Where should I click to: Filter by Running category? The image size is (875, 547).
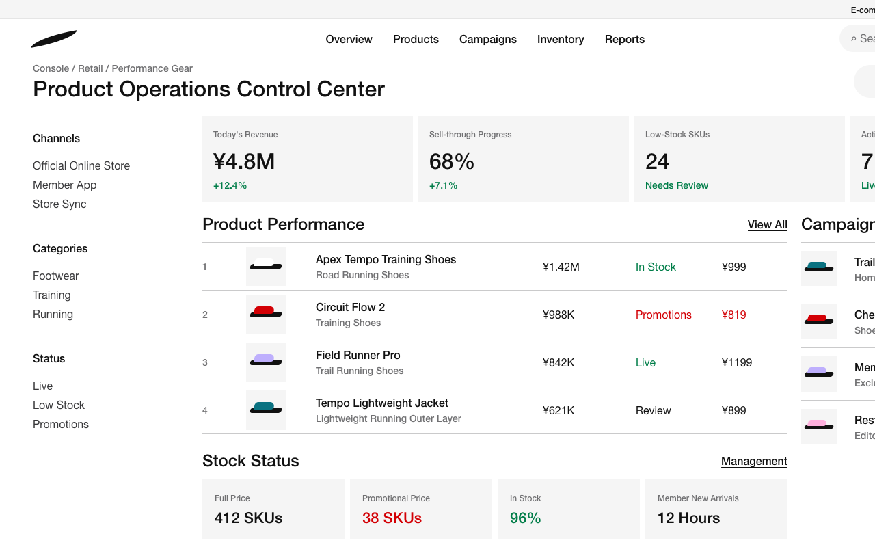pyautogui.click(x=53, y=314)
